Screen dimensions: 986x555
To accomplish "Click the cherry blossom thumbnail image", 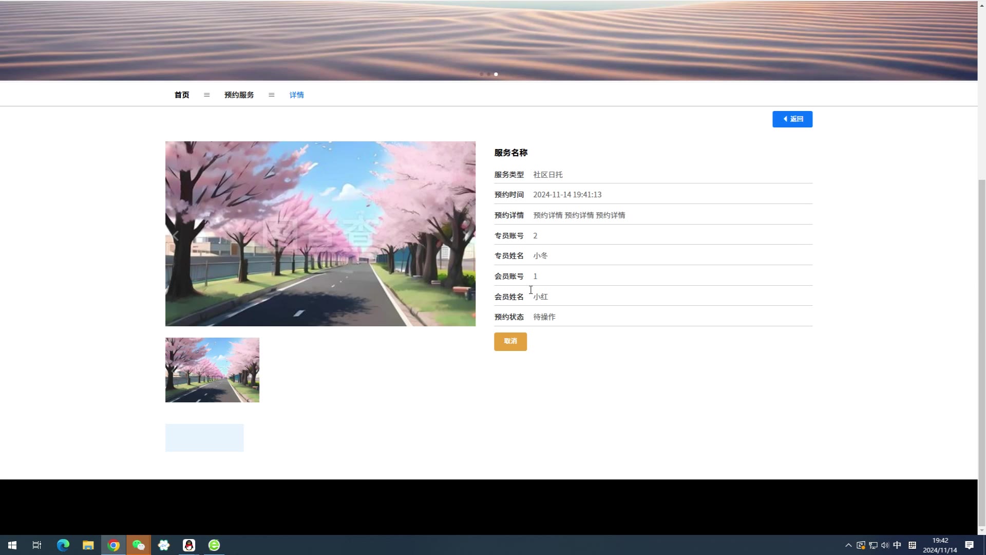I will 212,370.
